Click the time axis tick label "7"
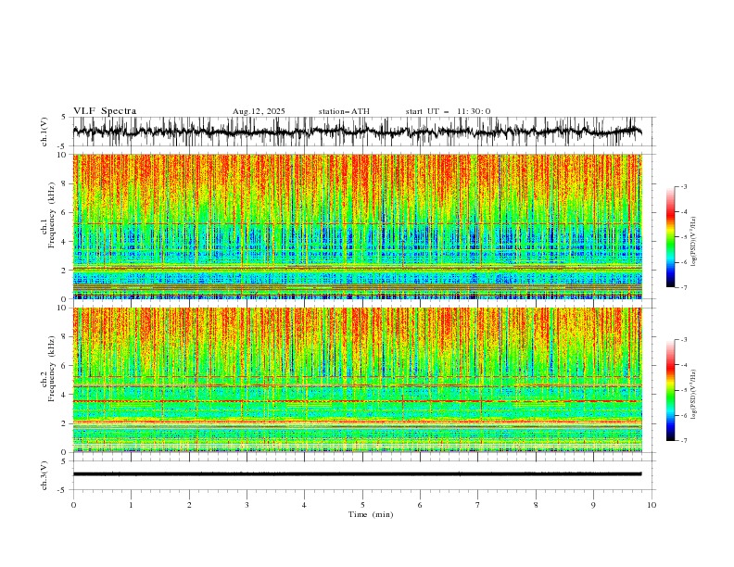The width and height of the screenshot is (734, 567). 478,505
